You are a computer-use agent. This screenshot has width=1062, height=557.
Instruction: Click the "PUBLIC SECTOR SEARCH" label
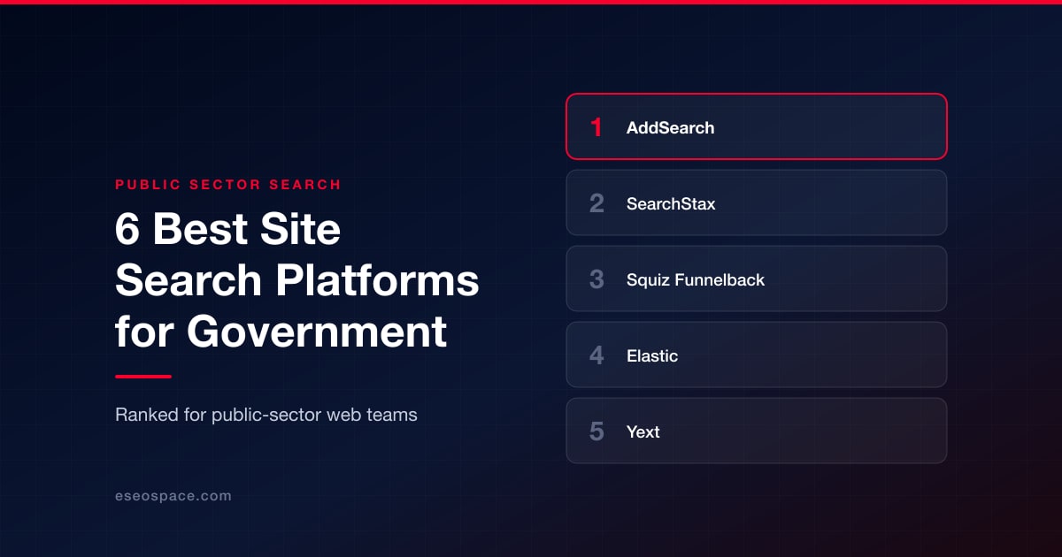tap(228, 185)
